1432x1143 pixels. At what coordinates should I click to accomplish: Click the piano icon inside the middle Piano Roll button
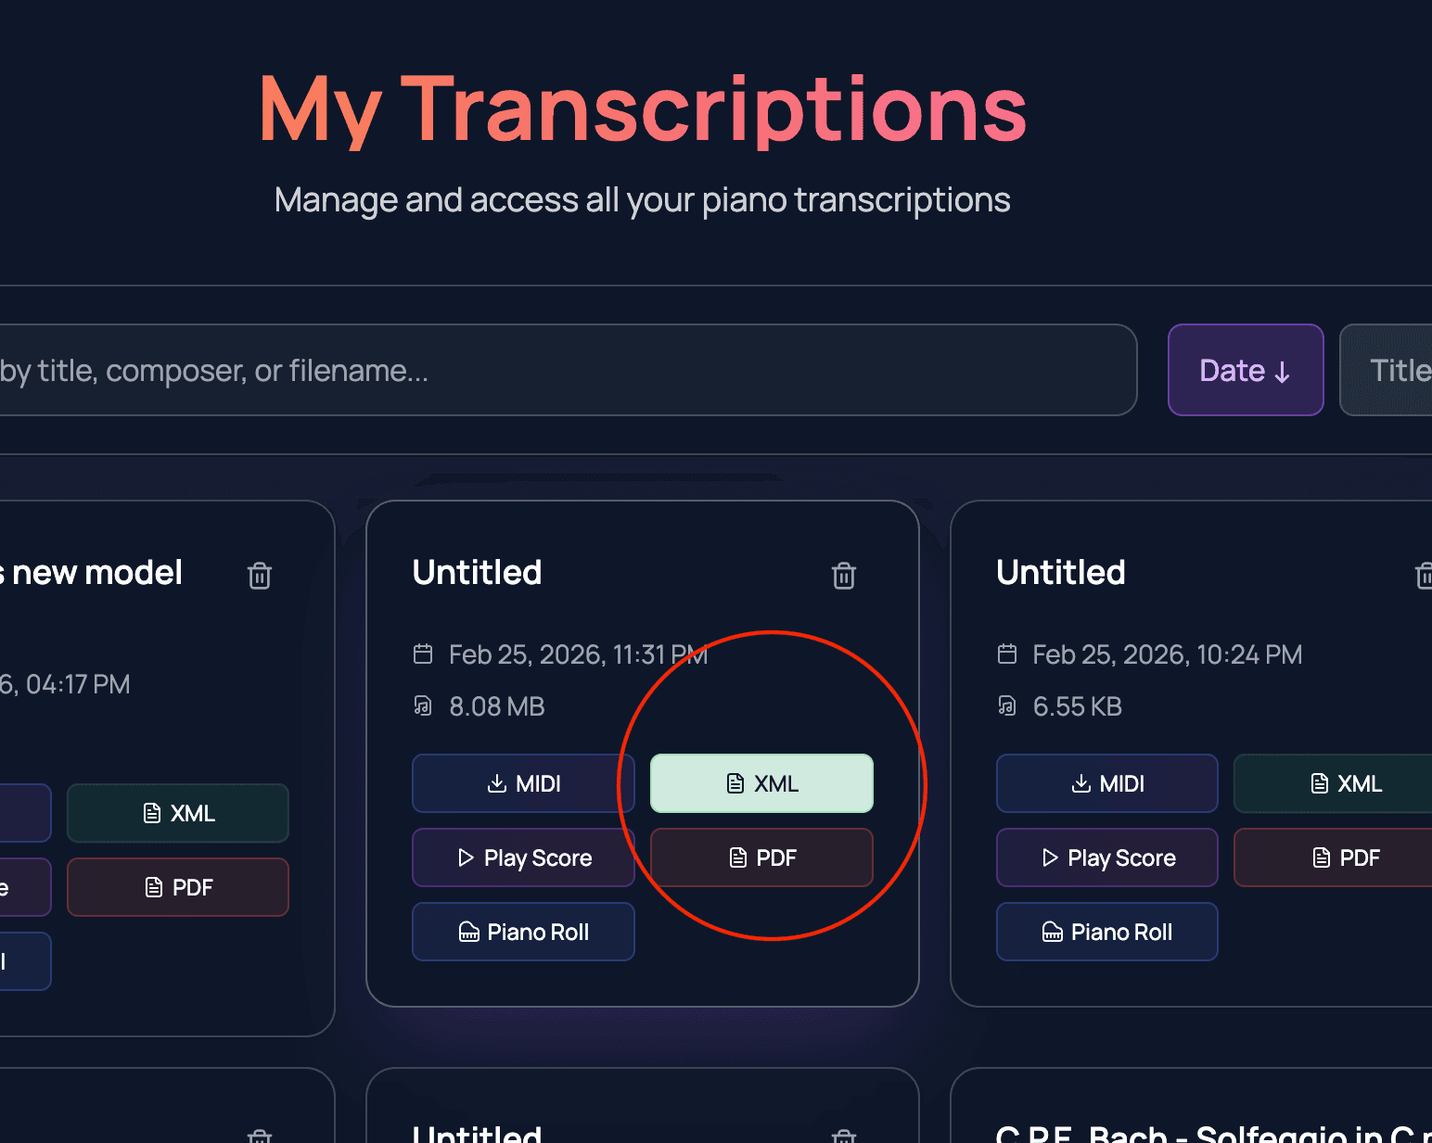[x=467, y=932]
